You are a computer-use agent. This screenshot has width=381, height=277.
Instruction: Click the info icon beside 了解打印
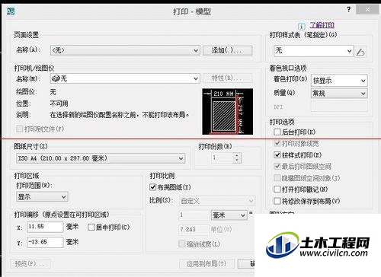coord(302,26)
